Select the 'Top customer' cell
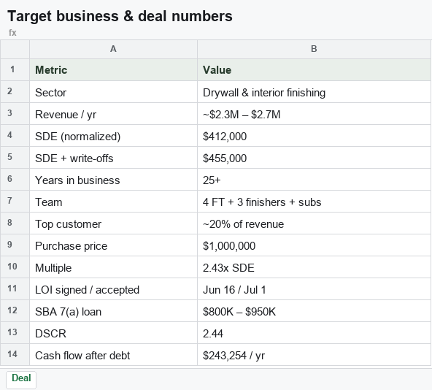Screen dimensions: 432x390 (114, 223)
